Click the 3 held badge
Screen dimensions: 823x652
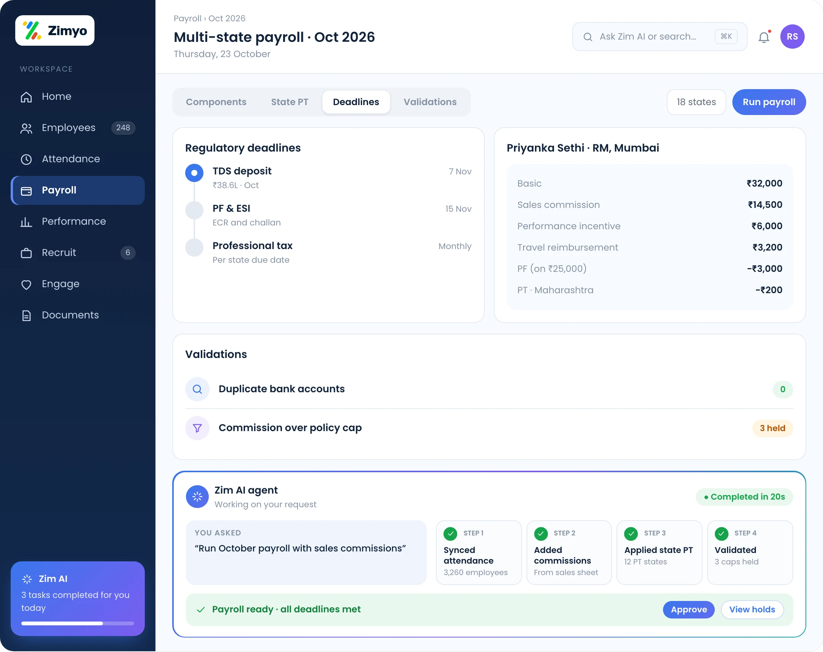(x=772, y=428)
